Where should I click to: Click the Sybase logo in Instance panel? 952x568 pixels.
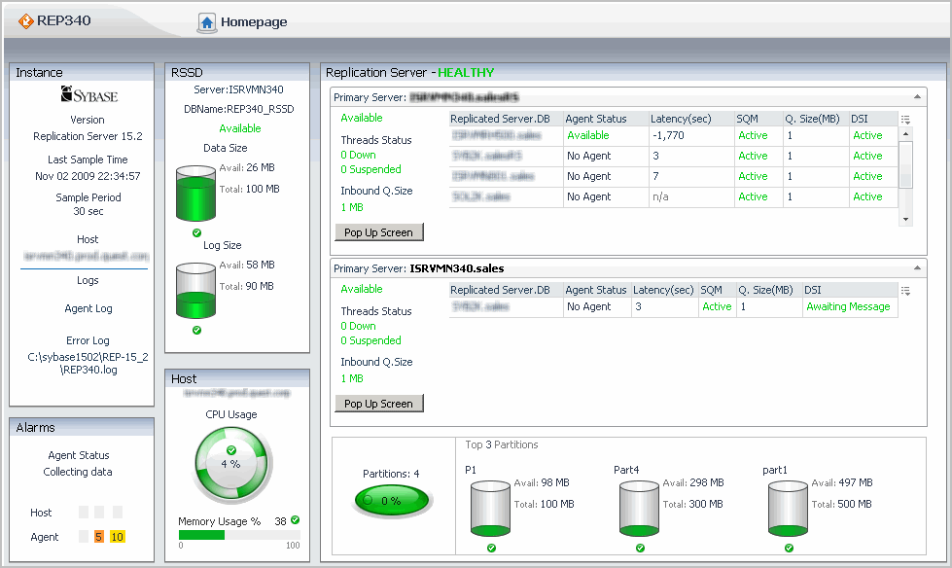click(88, 95)
